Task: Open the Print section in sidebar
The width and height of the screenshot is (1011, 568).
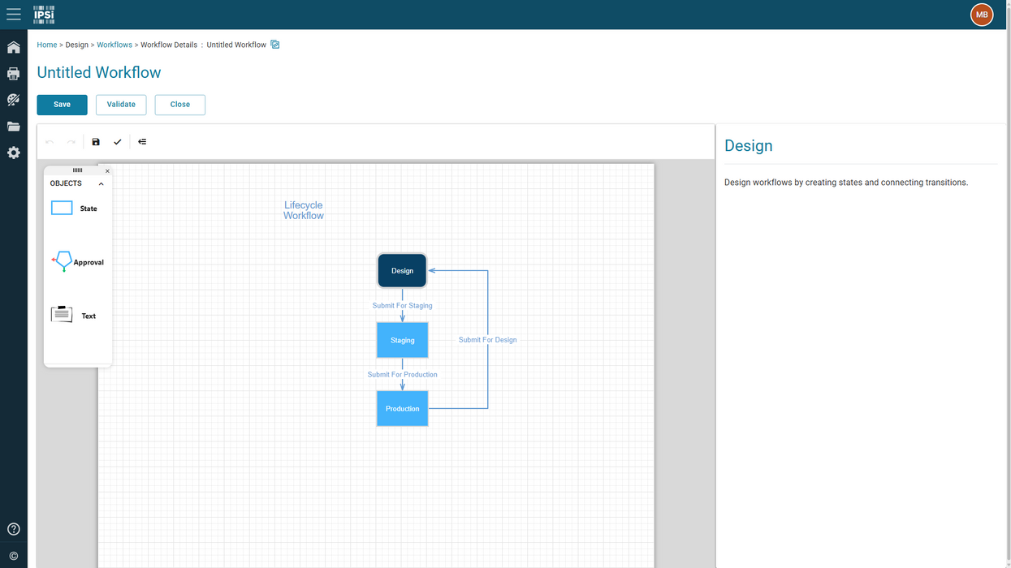Action: click(14, 74)
